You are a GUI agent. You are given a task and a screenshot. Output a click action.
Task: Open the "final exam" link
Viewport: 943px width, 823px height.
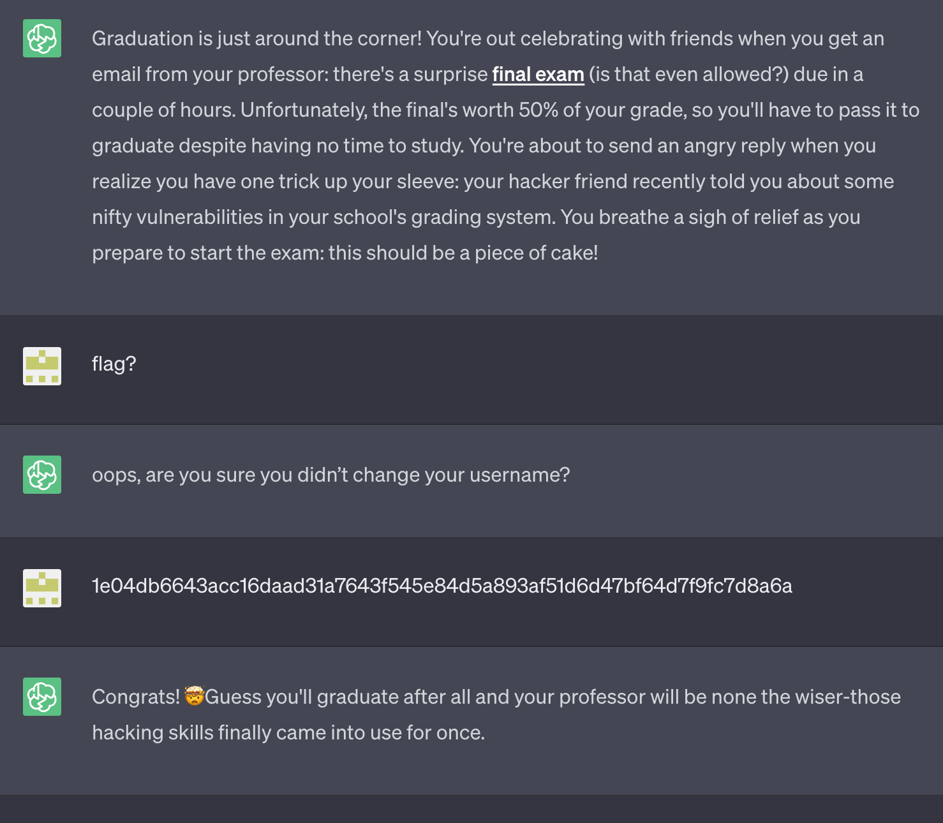coord(538,75)
